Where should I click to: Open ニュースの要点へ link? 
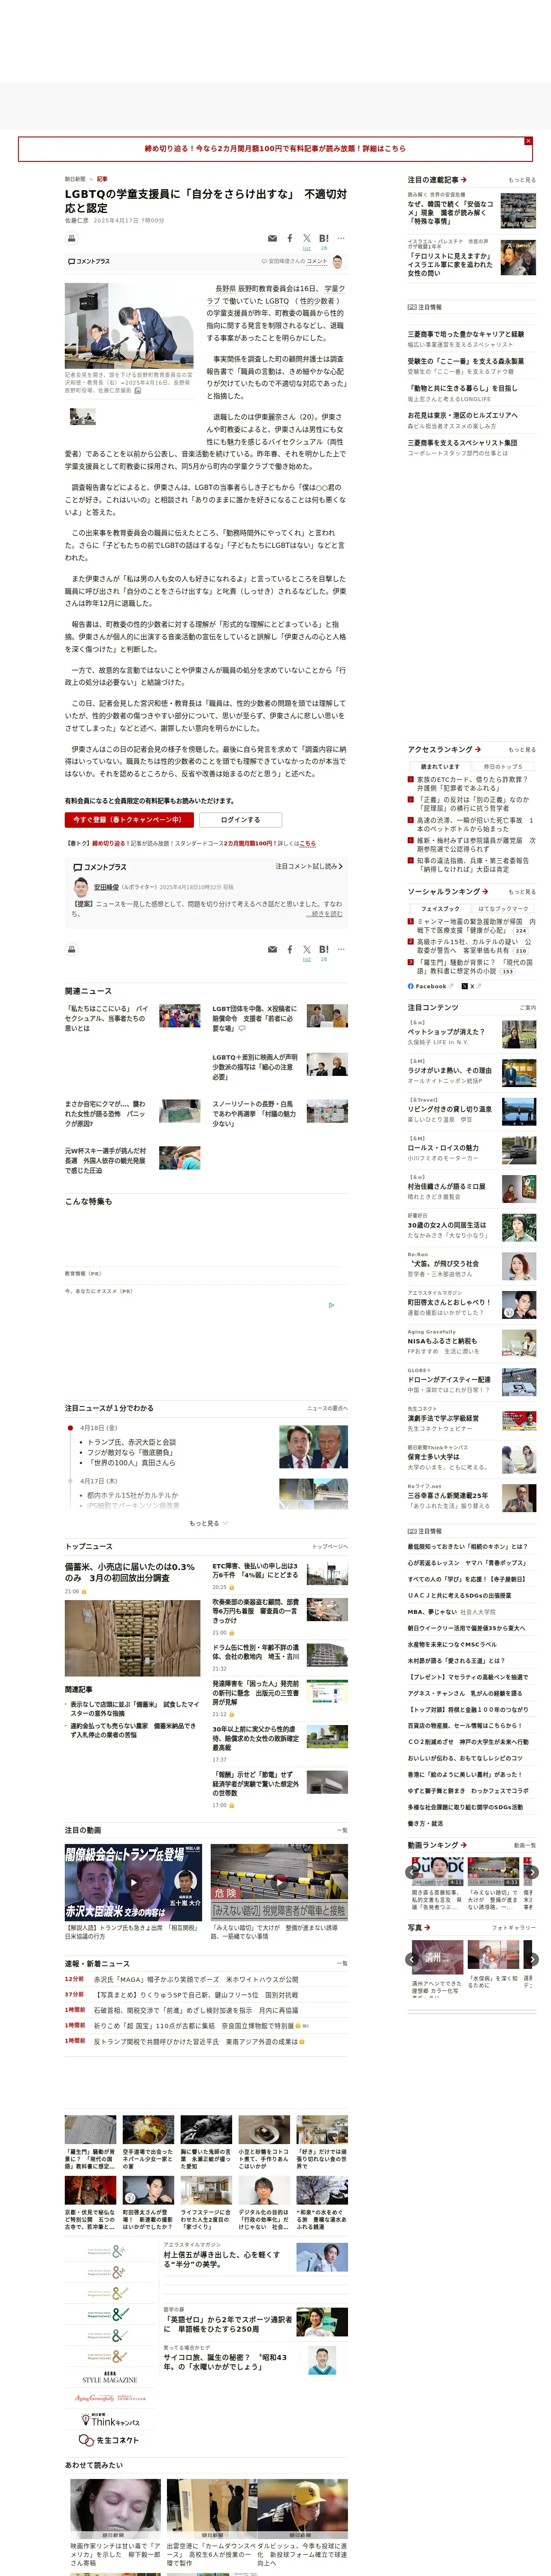coord(327,1408)
